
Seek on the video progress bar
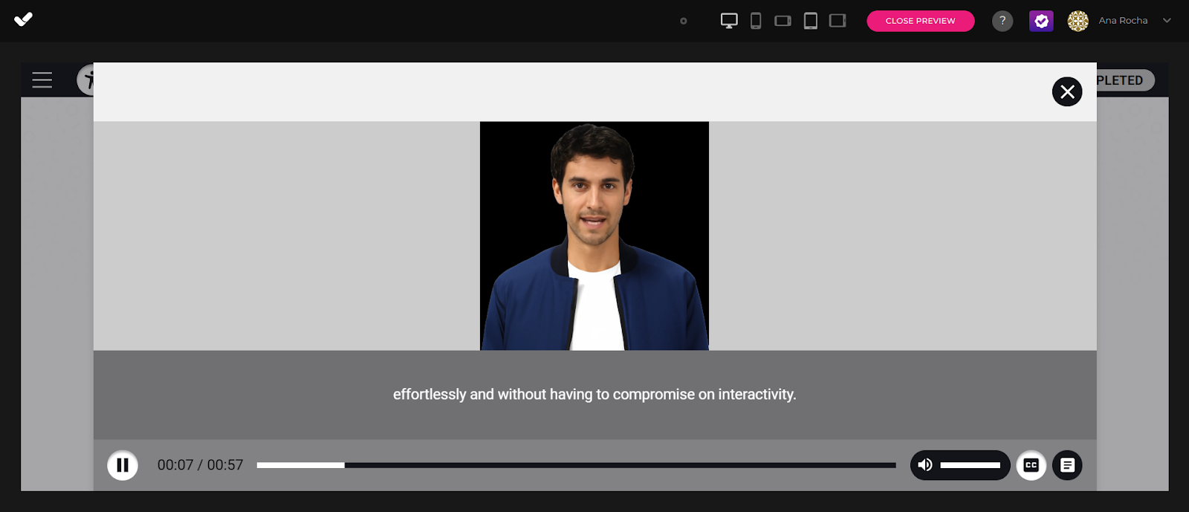(576, 465)
